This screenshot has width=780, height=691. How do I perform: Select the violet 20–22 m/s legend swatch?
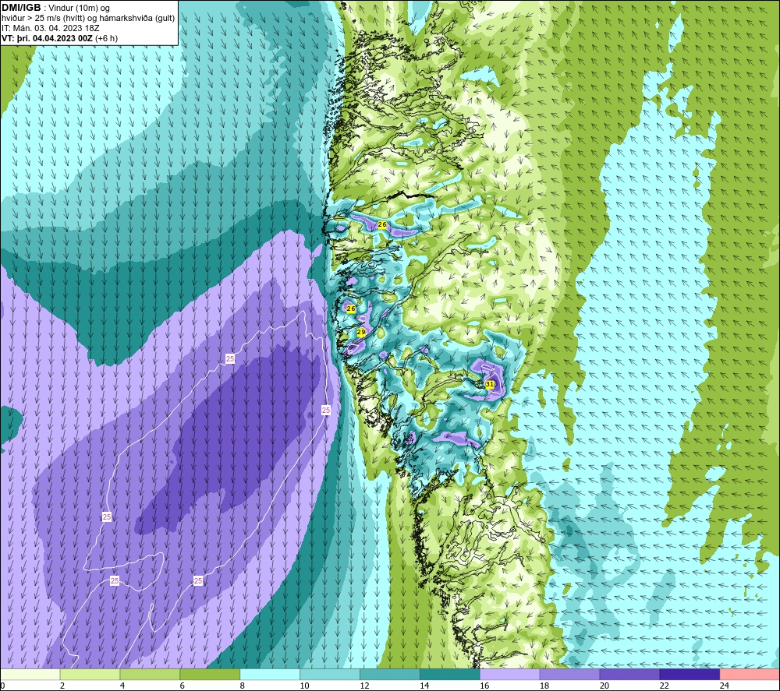click(x=629, y=674)
